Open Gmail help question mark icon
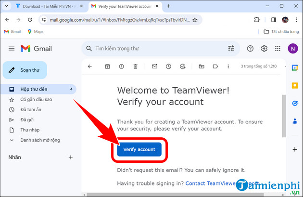 click(250, 49)
